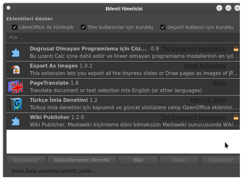Minimize the Eklenti Yöneticisi window
The height and width of the screenshot is (194, 247).
point(219,8)
